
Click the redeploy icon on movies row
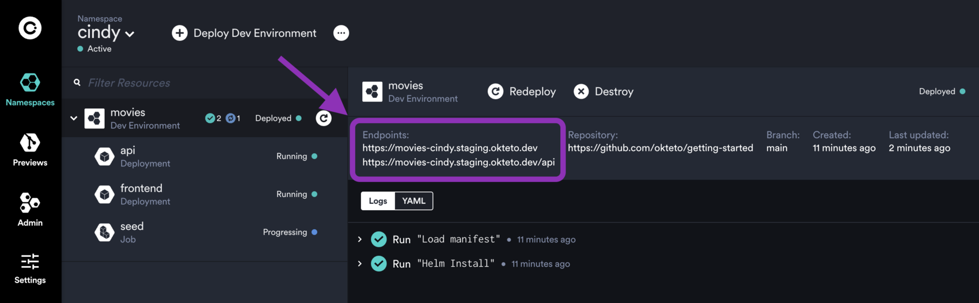324,118
